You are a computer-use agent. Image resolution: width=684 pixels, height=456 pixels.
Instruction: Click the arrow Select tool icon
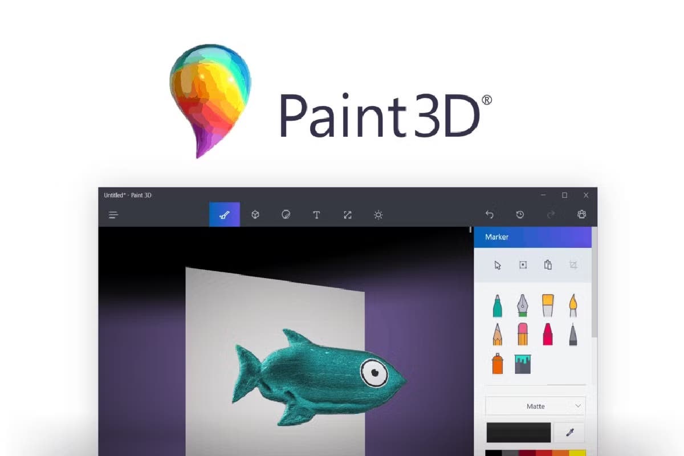pyautogui.click(x=498, y=265)
